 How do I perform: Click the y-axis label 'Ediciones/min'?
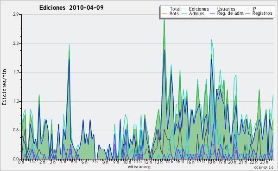click(4, 87)
